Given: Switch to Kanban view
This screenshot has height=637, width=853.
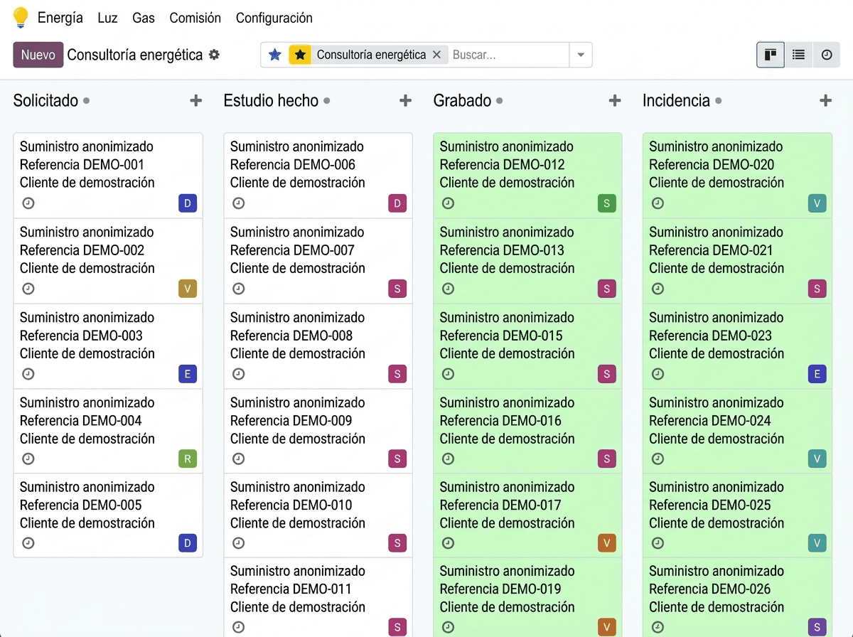Looking at the screenshot, I should click(771, 55).
